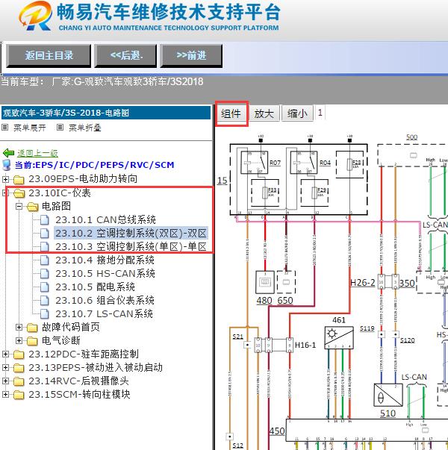Viewport: 448px width, 450px height.
Task: Open 23.10.6 组合仪表系统 diagram
Action: point(105,301)
